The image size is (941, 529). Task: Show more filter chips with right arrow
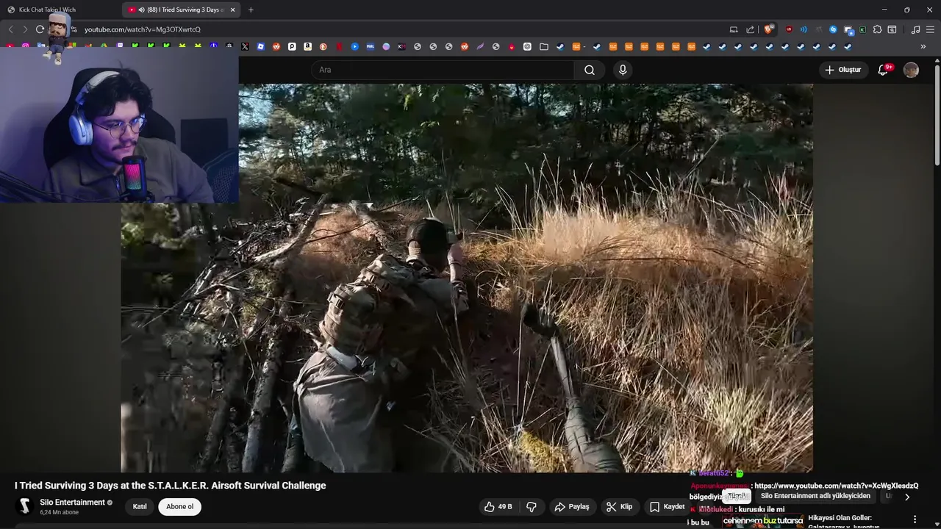pos(906,497)
